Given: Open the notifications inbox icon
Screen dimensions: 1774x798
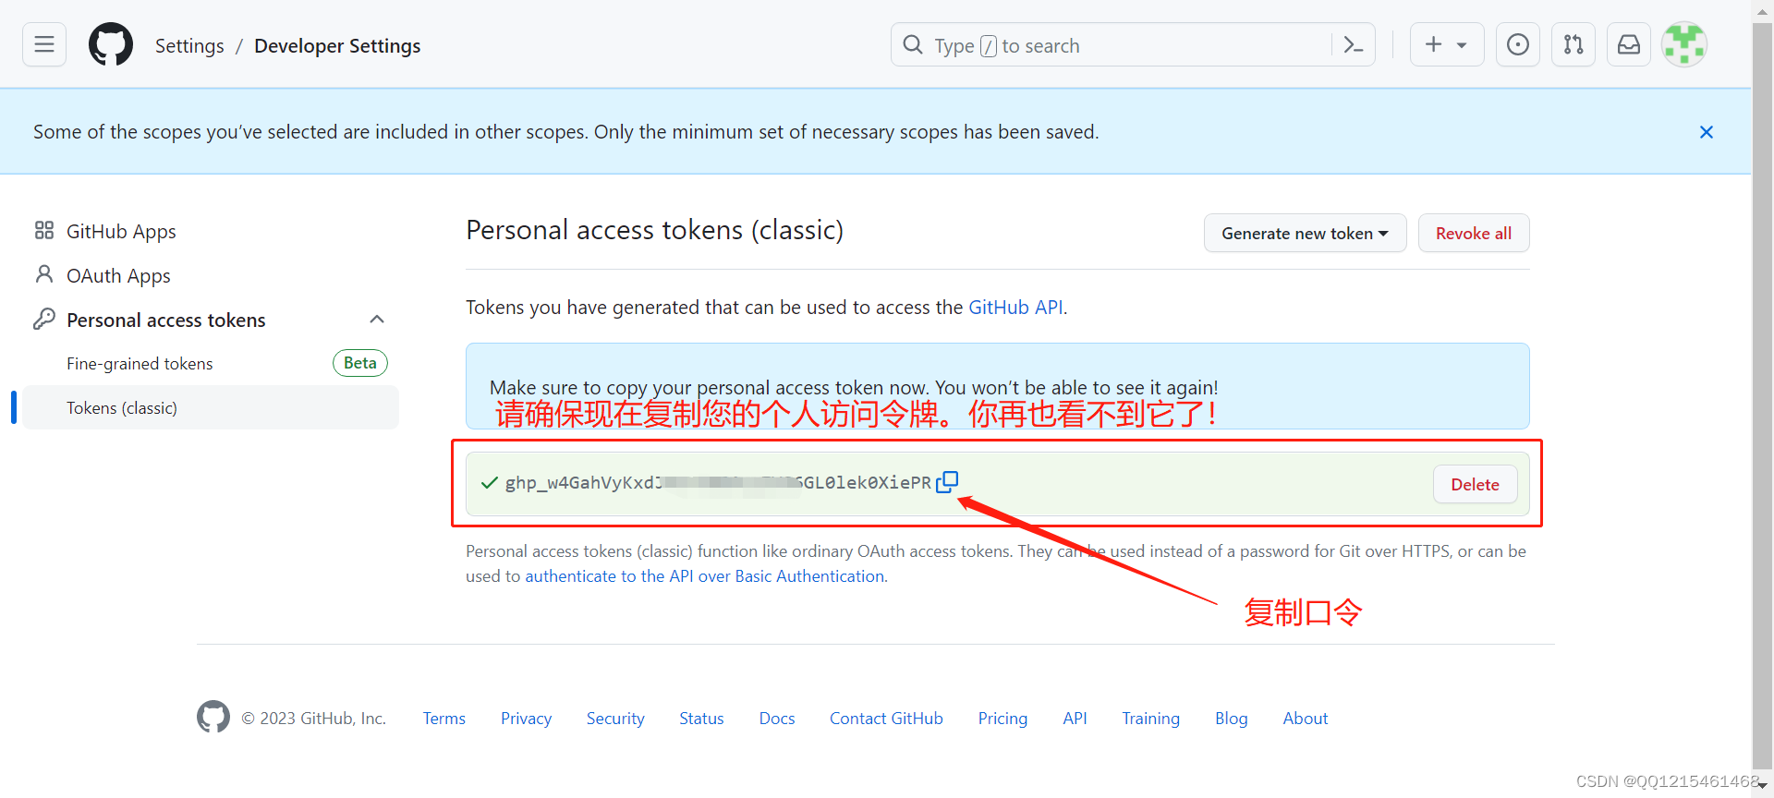Looking at the screenshot, I should (x=1629, y=44).
